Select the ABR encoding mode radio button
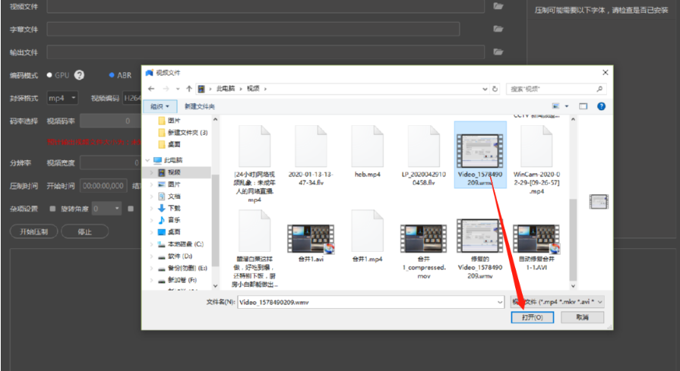The height and width of the screenshot is (371, 680). click(x=112, y=75)
